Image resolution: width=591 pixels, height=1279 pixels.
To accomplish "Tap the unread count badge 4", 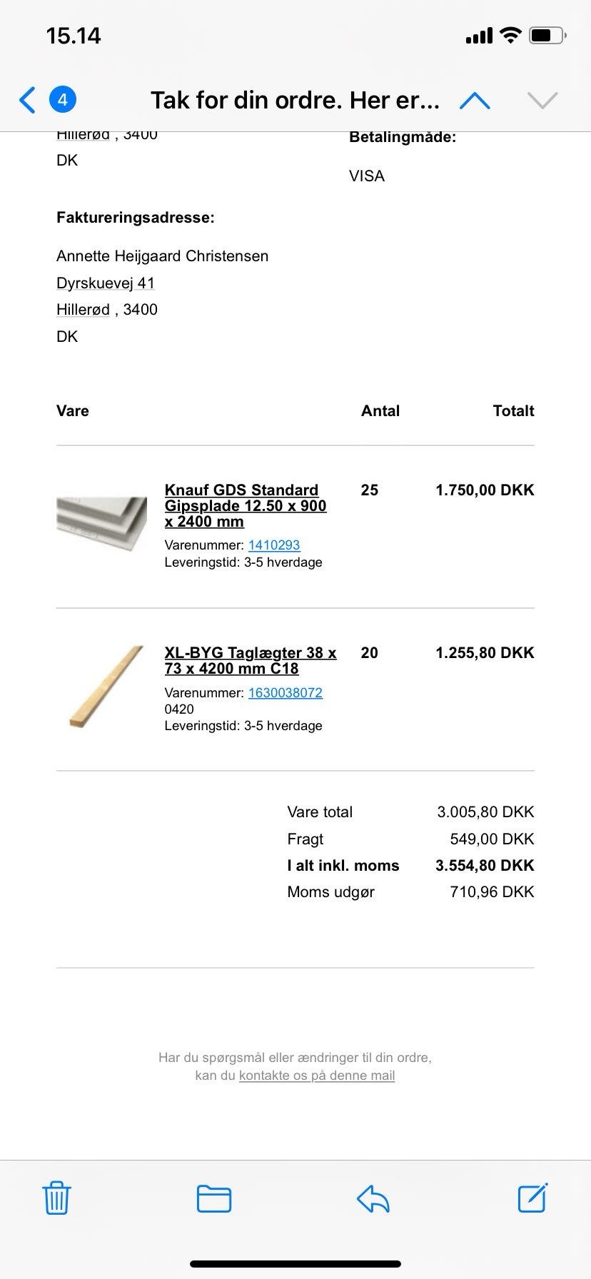I will coord(63,100).
